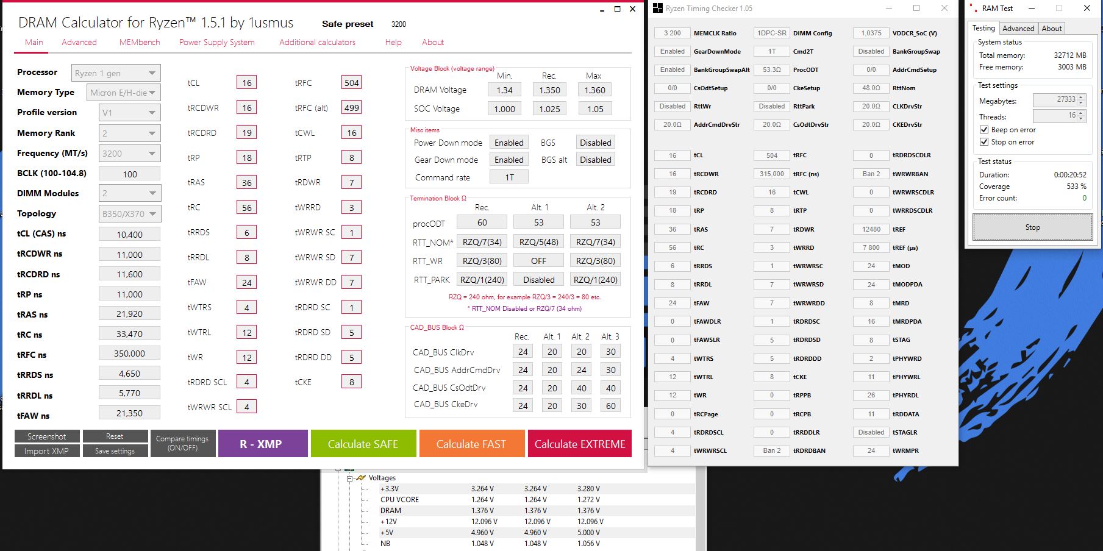This screenshot has height=551, width=1103.
Task: Click the tRFC value field showing 504
Action: 352,83
